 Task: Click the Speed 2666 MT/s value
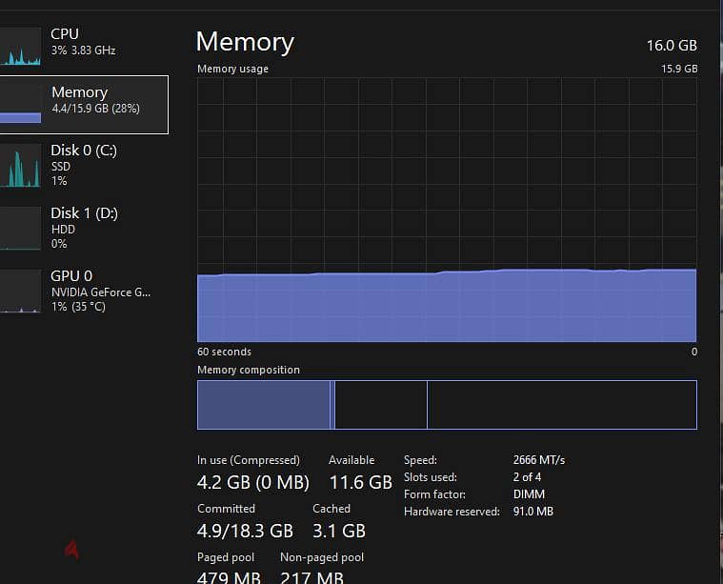(538, 460)
